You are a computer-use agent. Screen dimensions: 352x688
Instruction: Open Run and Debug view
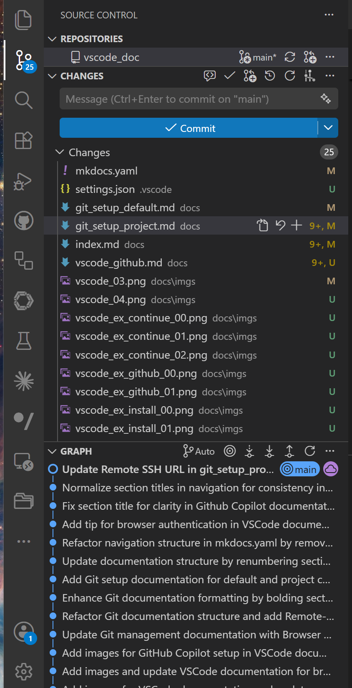pyautogui.click(x=23, y=181)
